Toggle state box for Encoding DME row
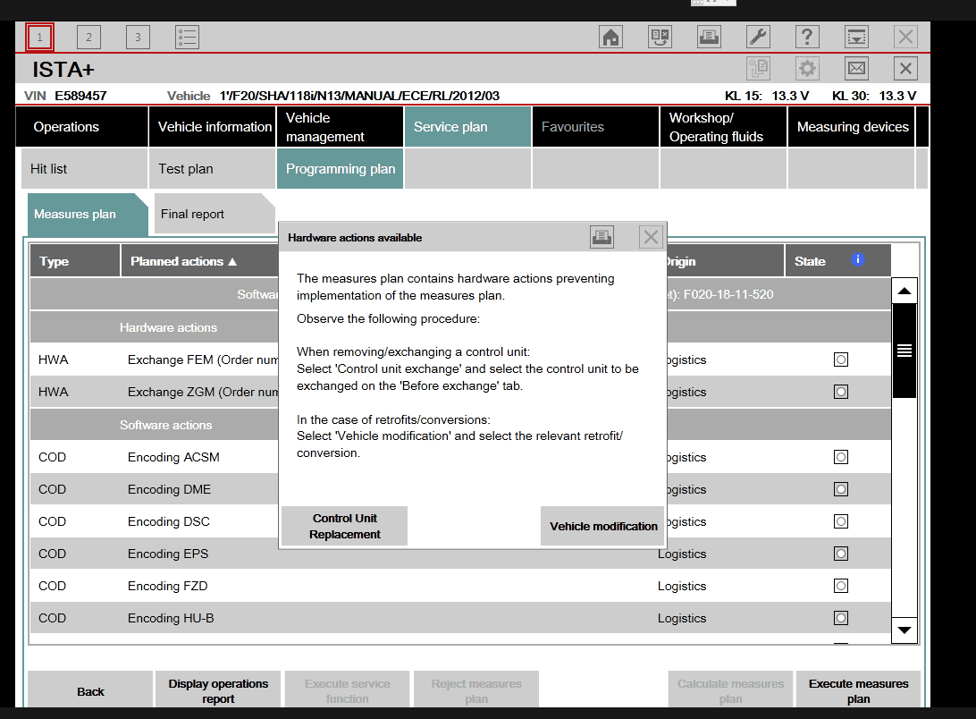 pos(841,489)
